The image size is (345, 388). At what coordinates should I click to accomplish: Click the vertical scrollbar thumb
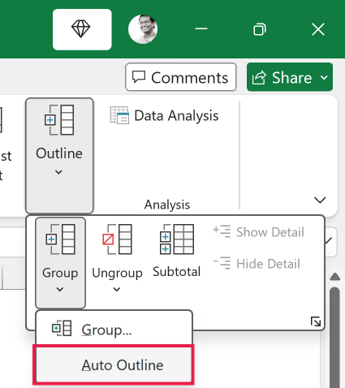[x=335, y=338]
